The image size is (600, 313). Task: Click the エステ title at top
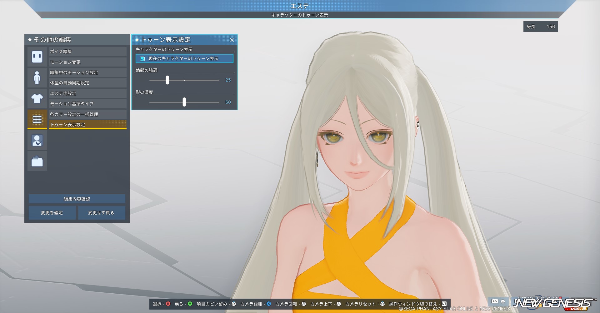[300, 6]
